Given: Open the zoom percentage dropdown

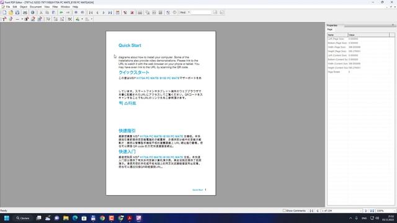Looking at the screenshot, I should pyautogui.click(x=395, y=211).
